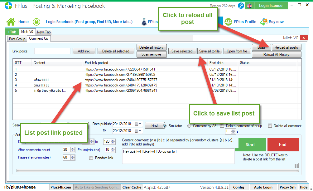Click the Scan remove button
The width and height of the screenshot is (313, 191).
[x=151, y=54]
